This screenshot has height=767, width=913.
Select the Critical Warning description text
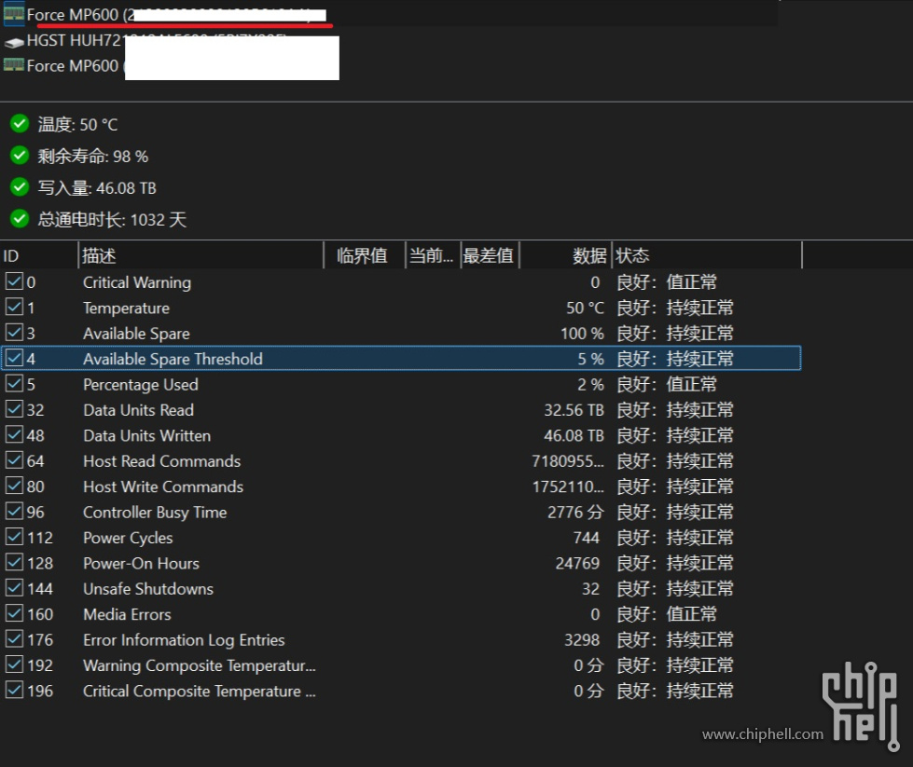(137, 282)
